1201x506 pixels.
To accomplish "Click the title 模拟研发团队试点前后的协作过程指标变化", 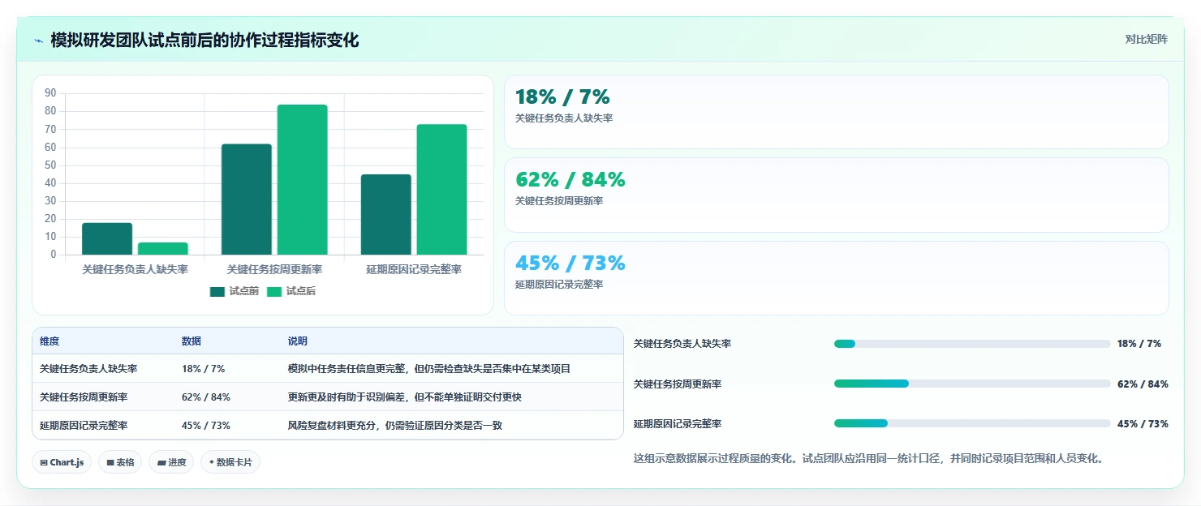I will tap(204, 41).
